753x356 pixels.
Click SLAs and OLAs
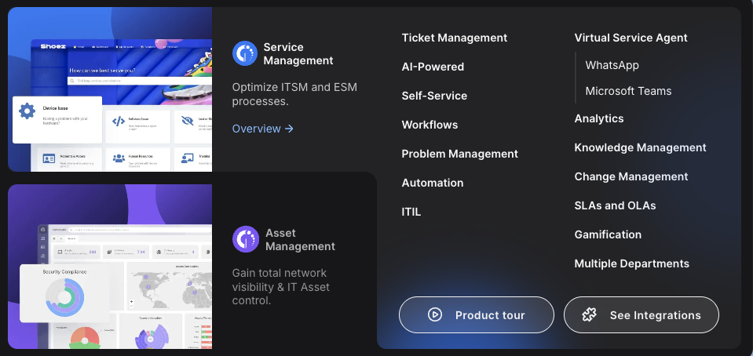(615, 205)
